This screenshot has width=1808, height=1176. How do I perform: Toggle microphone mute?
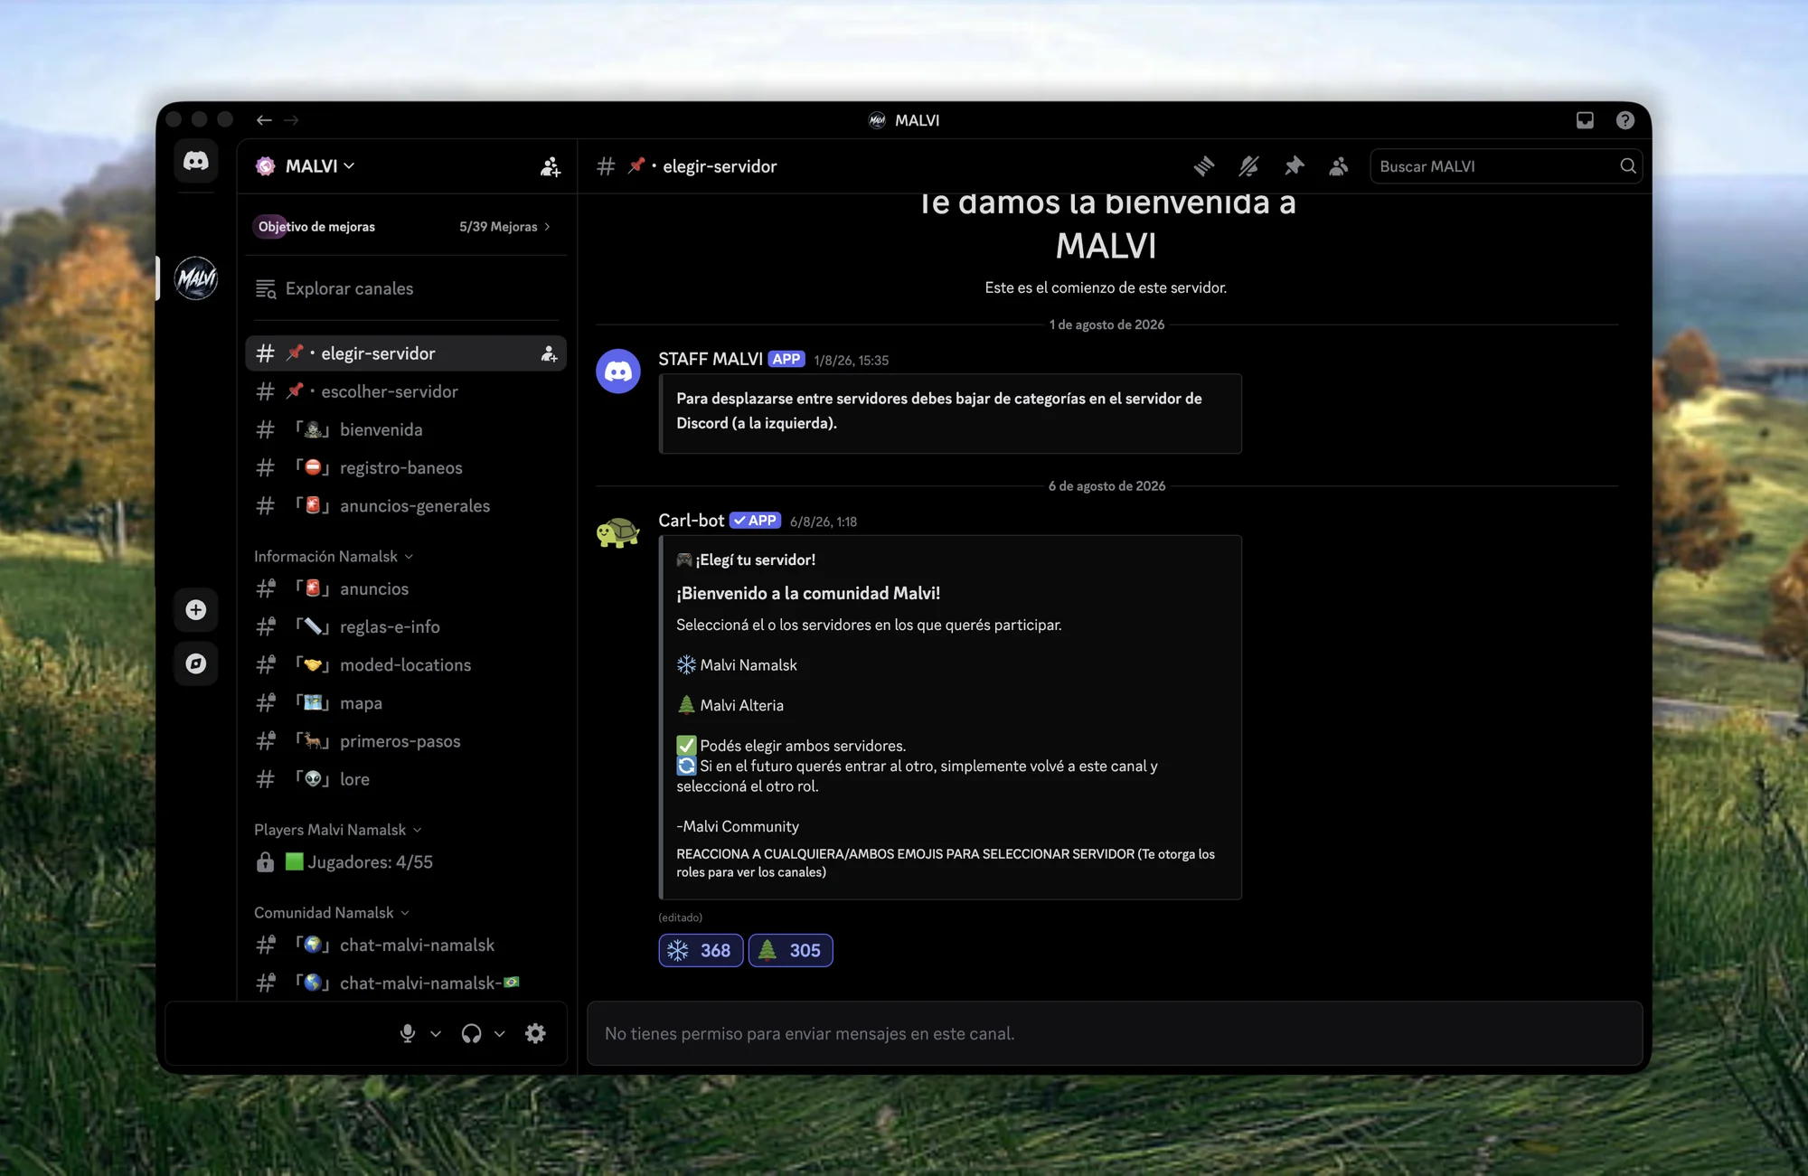click(408, 1033)
